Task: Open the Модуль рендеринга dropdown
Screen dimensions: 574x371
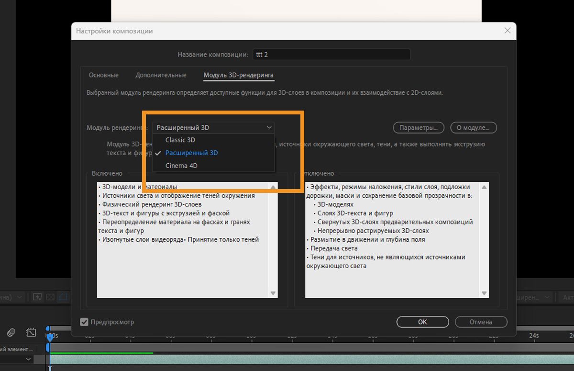Action: click(x=213, y=127)
